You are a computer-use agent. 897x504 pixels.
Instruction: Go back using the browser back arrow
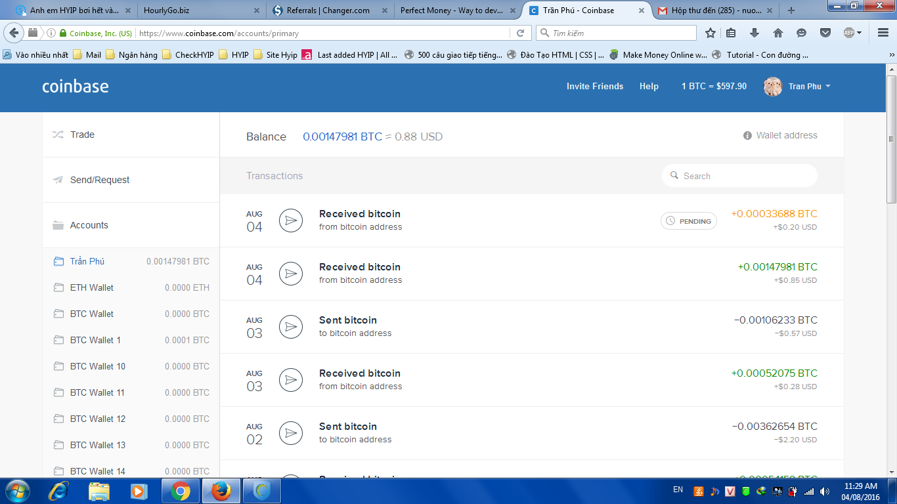(14, 33)
